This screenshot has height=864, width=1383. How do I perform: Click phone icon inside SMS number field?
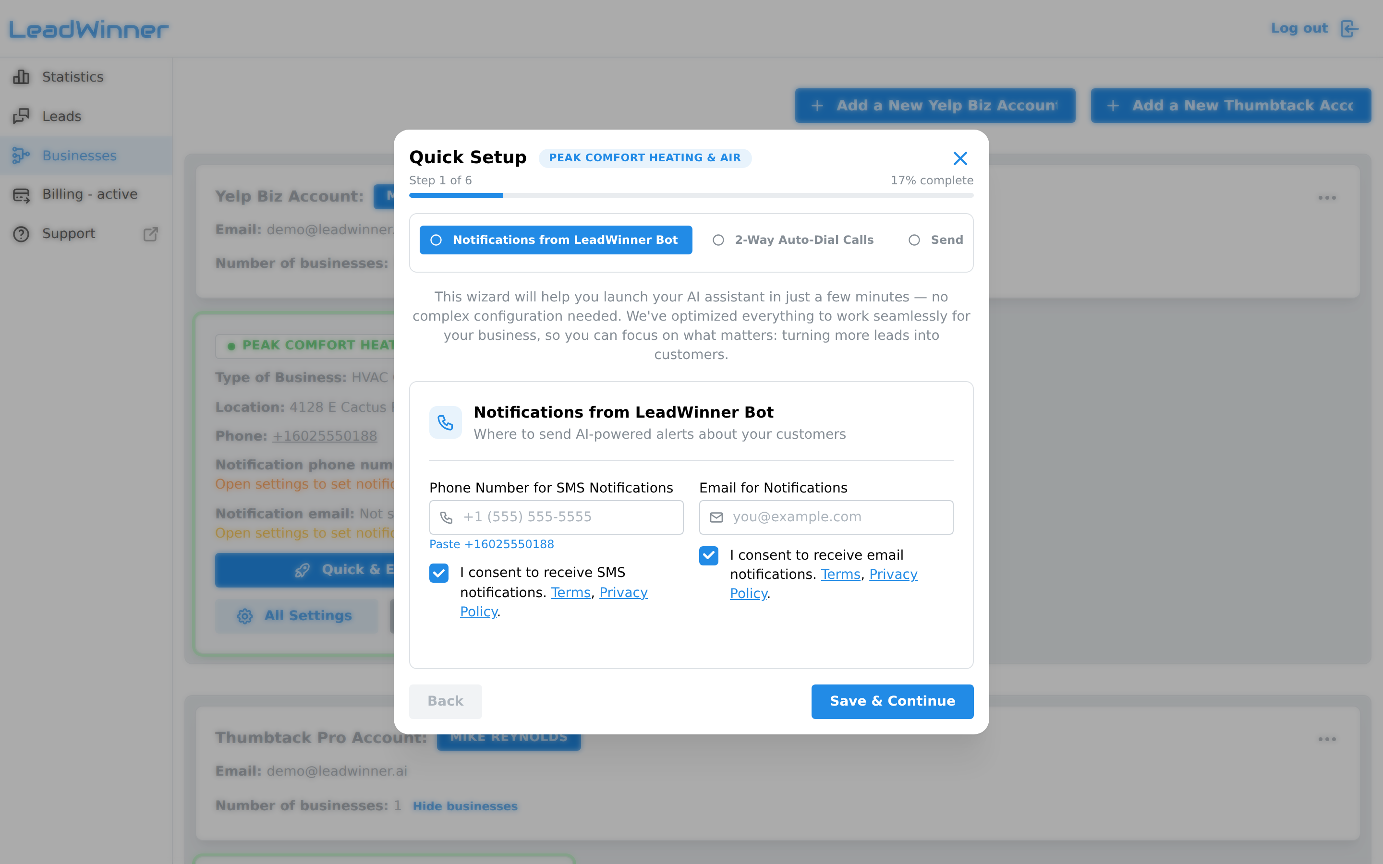pos(446,518)
